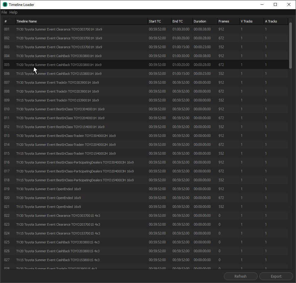Select TV20 Clearance TOYO2037001S 4x3 timeline
Image resolution: width=296 pixels, height=283 pixels.
pyautogui.click(x=146, y=225)
